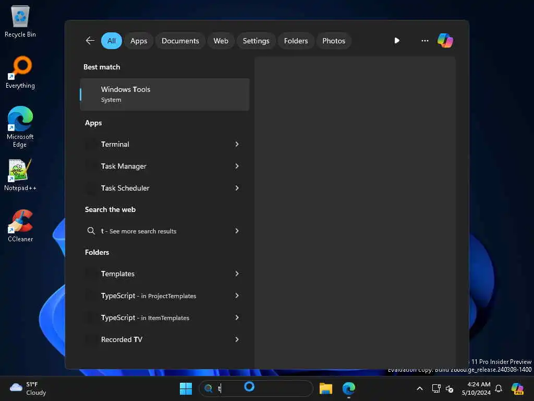Open notifications bell icon
This screenshot has width=534, height=401.
coord(499,388)
